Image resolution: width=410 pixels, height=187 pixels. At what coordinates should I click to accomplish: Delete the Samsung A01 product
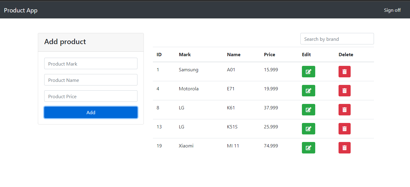(344, 72)
